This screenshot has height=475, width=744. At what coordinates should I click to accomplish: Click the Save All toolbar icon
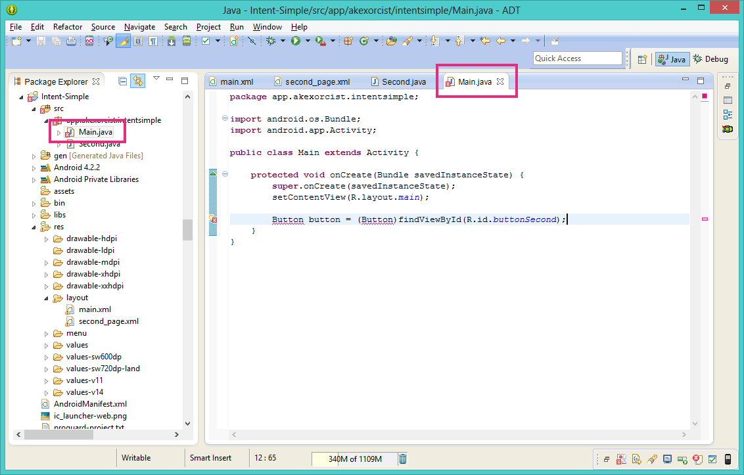tap(56, 41)
